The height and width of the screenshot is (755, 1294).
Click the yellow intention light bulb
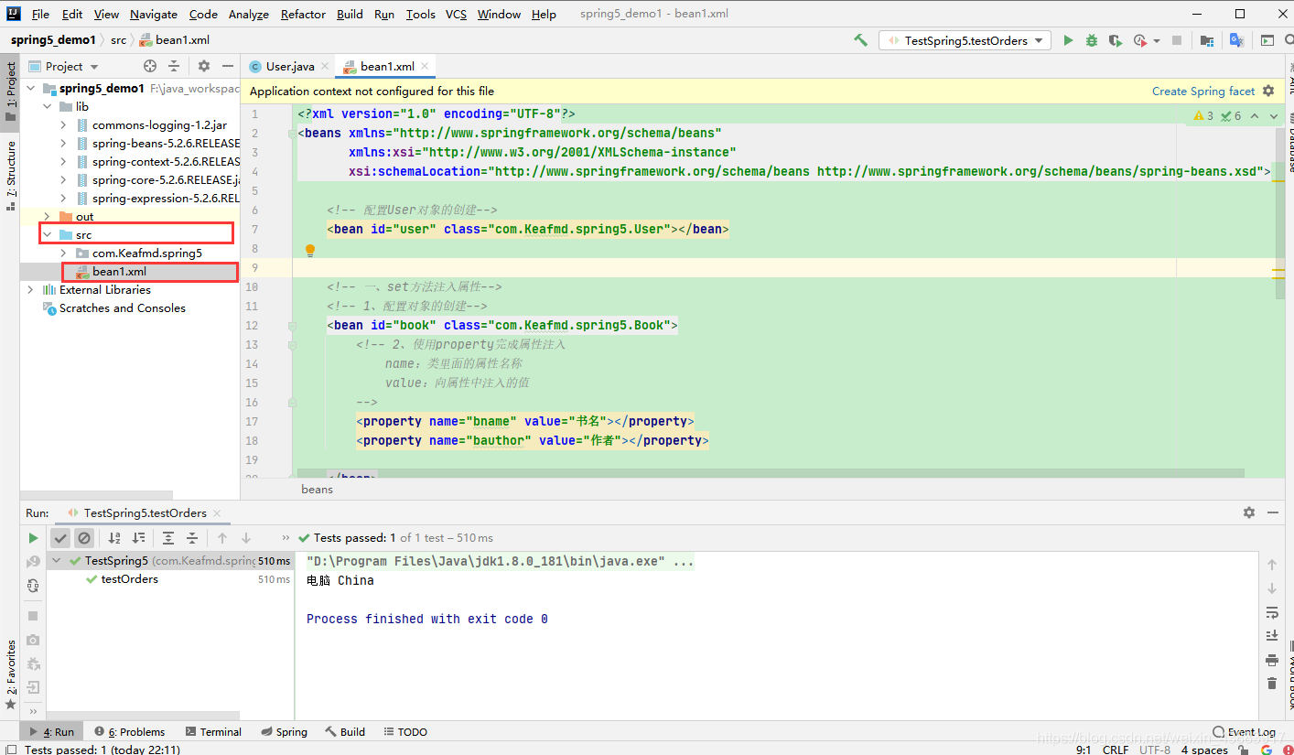click(310, 250)
